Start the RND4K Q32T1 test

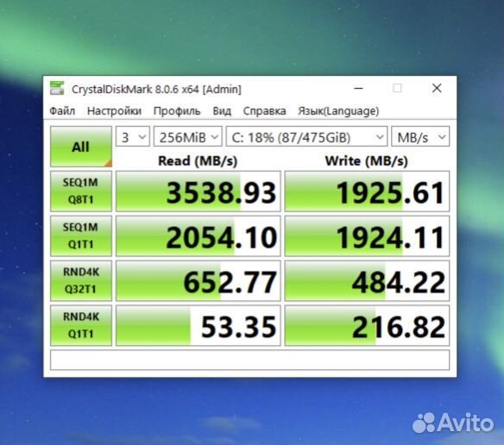(x=81, y=280)
